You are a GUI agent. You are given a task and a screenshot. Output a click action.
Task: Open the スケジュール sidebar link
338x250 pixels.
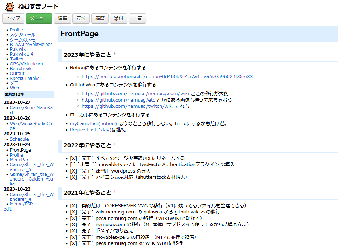coord(22,35)
